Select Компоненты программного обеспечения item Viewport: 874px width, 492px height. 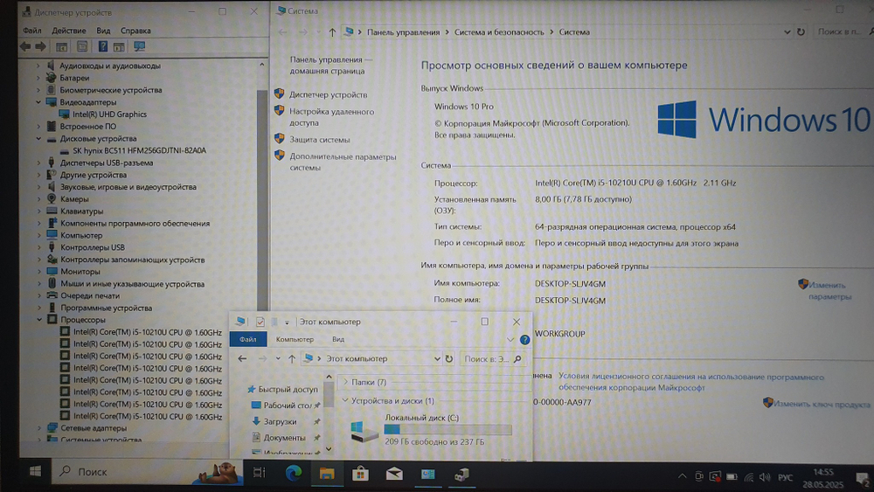coord(135,224)
